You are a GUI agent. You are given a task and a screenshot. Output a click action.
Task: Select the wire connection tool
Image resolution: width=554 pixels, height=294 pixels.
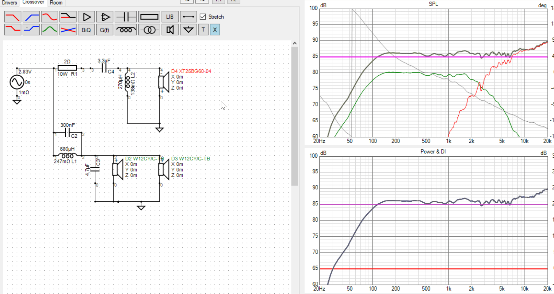pyautogui.click(x=188, y=17)
